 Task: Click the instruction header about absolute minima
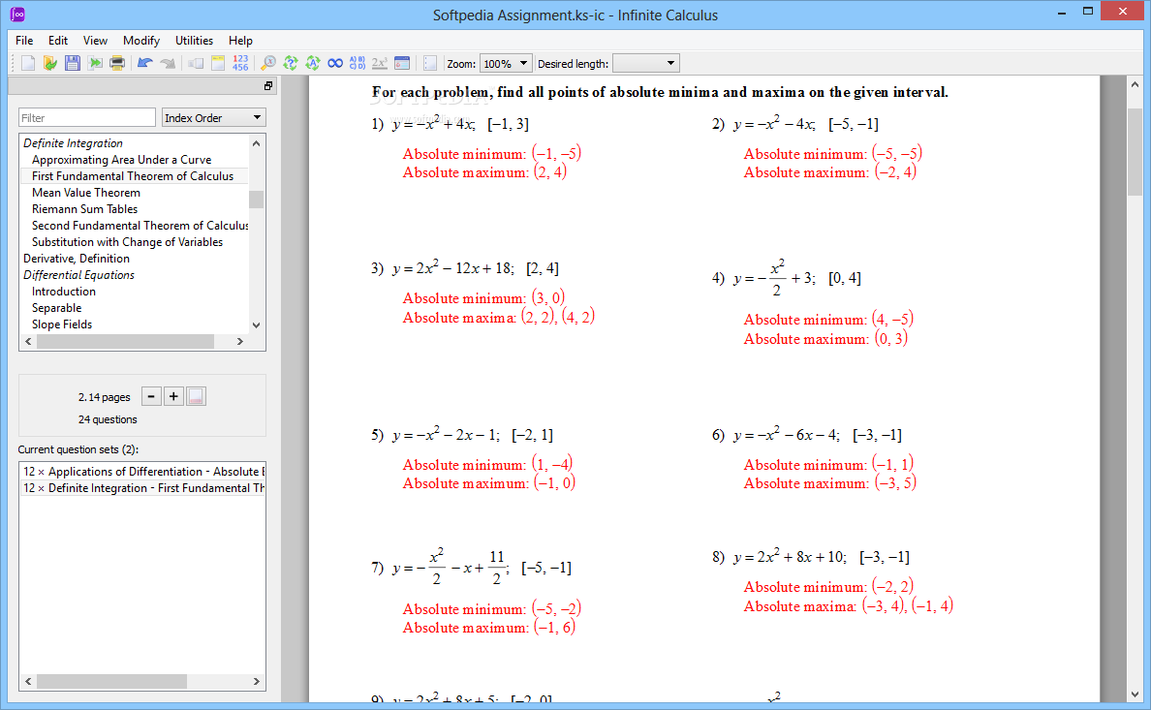(x=660, y=92)
